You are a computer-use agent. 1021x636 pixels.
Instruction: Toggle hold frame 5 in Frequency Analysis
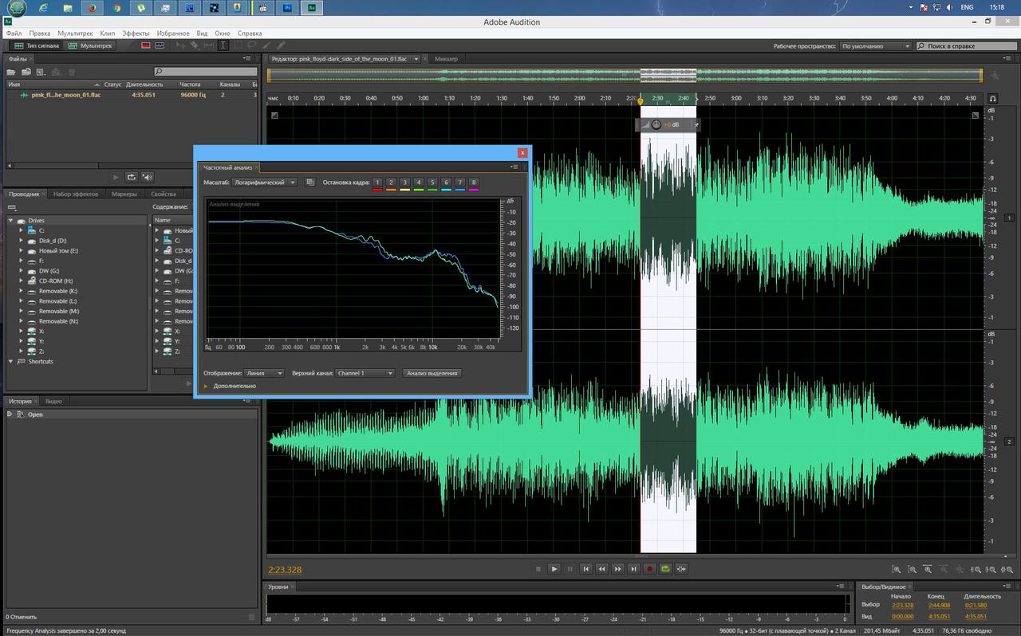click(432, 183)
